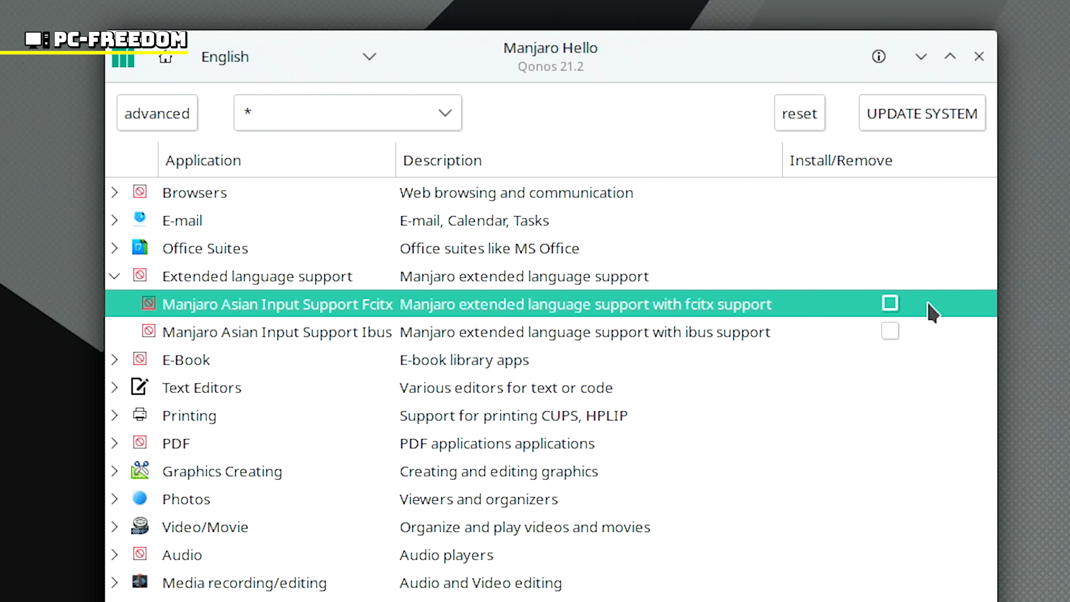Select the Photos category row
Viewport: 1070px width, 602px height.
point(186,499)
